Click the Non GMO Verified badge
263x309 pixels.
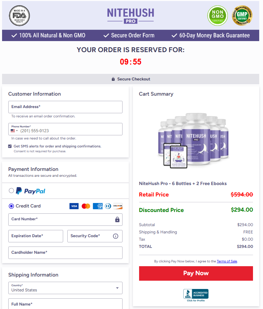tap(217, 16)
